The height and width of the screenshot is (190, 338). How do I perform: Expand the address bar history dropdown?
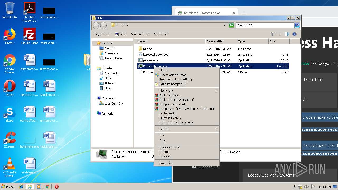(x=225, y=25)
